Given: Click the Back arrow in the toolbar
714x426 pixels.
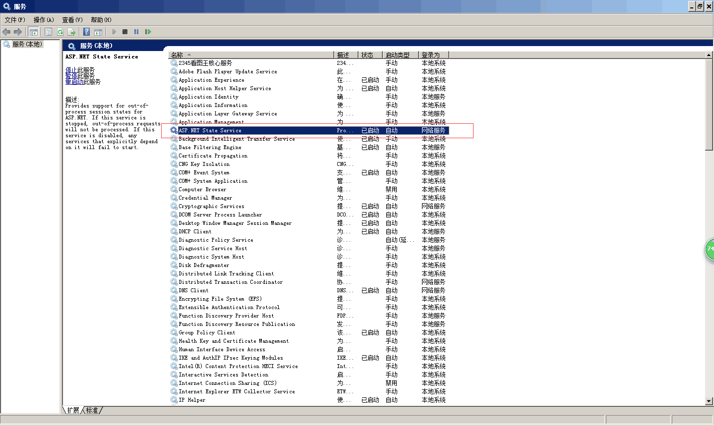Looking at the screenshot, I should point(6,32).
